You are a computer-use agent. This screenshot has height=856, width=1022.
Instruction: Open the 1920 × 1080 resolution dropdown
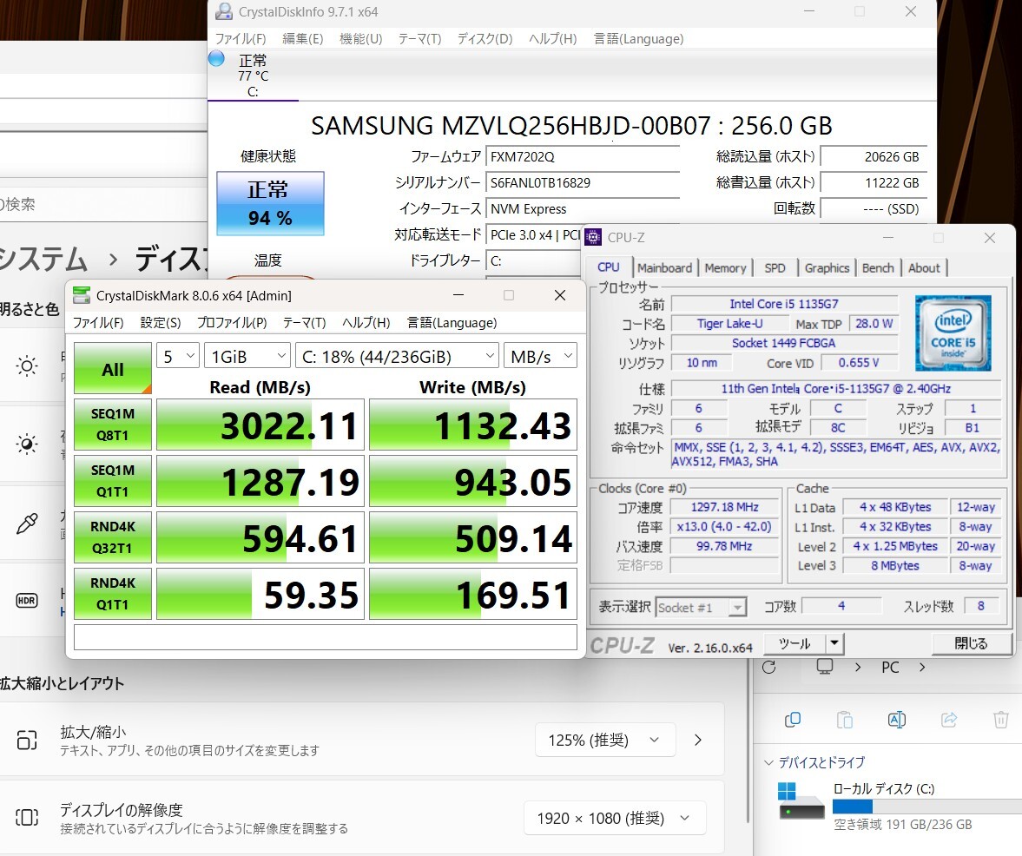pyautogui.click(x=614, y=818)
